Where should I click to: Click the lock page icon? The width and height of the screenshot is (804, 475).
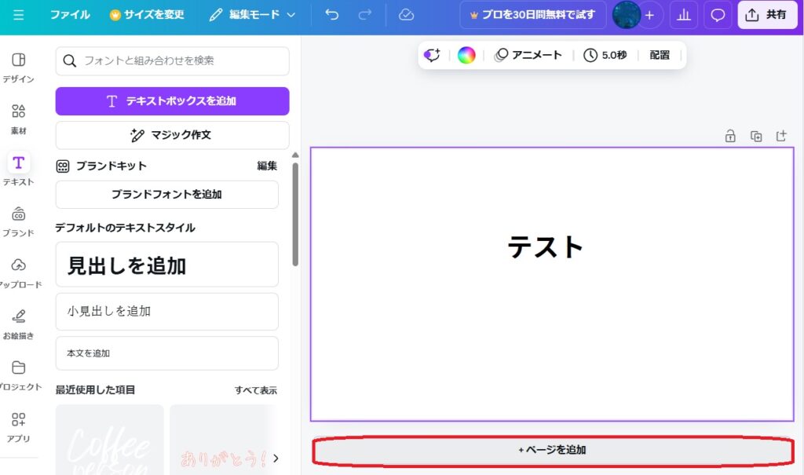coord(730,136)
